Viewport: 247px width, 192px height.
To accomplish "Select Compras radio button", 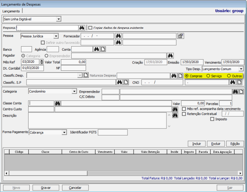I will [x=187, y=76].
